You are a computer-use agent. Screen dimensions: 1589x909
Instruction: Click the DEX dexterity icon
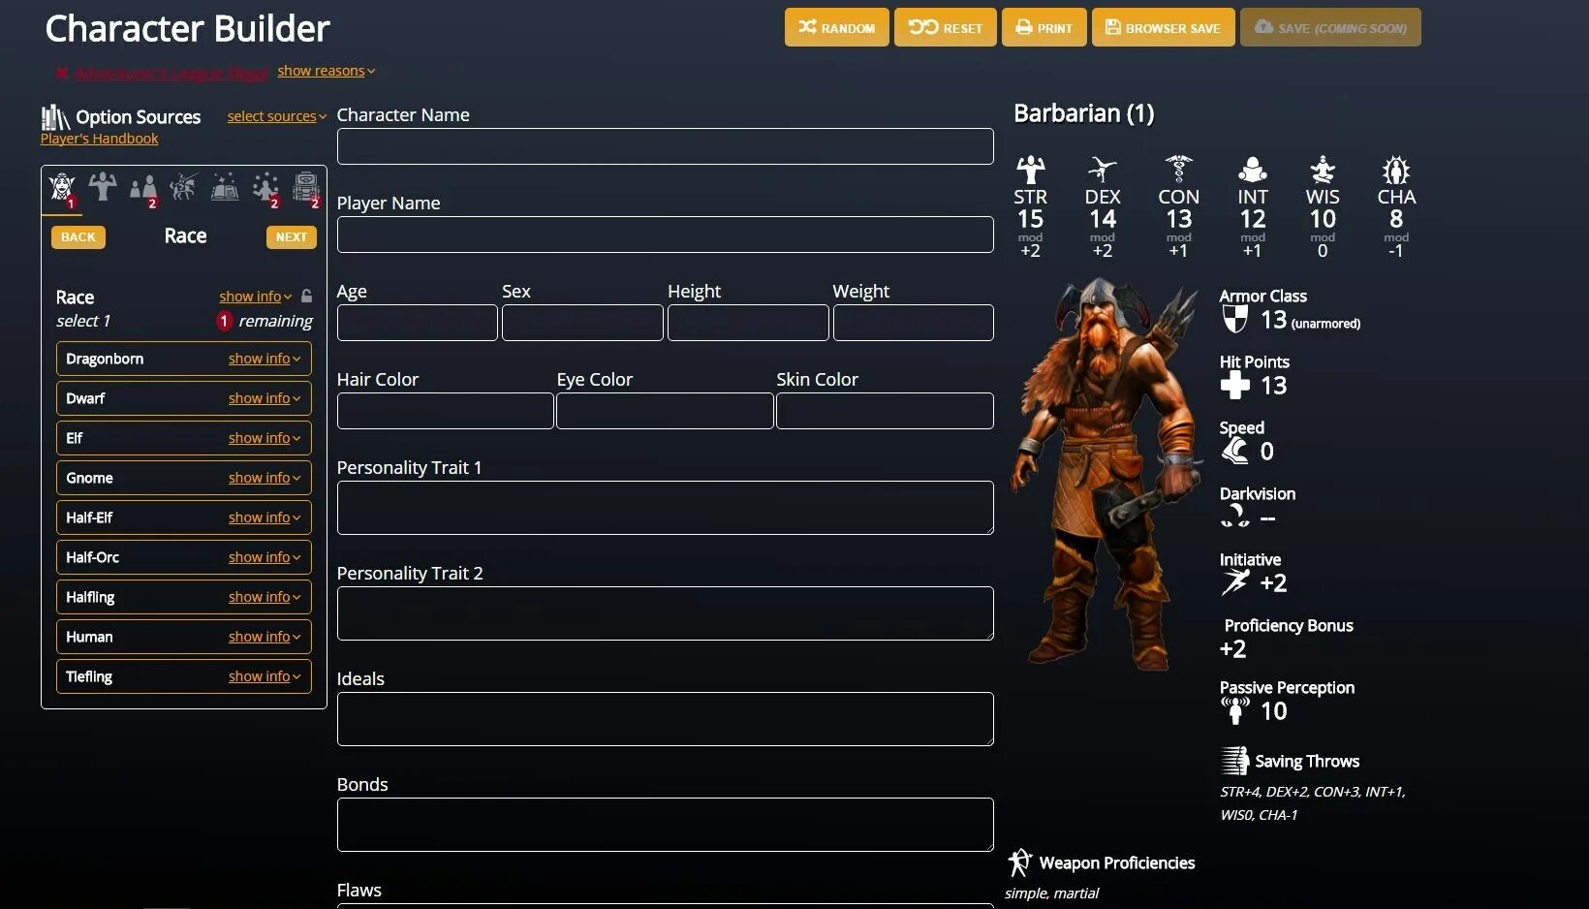point(1103,170)
